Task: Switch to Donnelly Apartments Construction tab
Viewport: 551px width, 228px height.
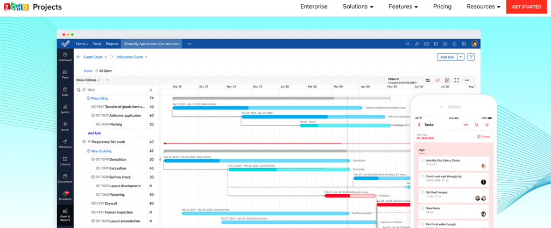Action: point(152,44)
